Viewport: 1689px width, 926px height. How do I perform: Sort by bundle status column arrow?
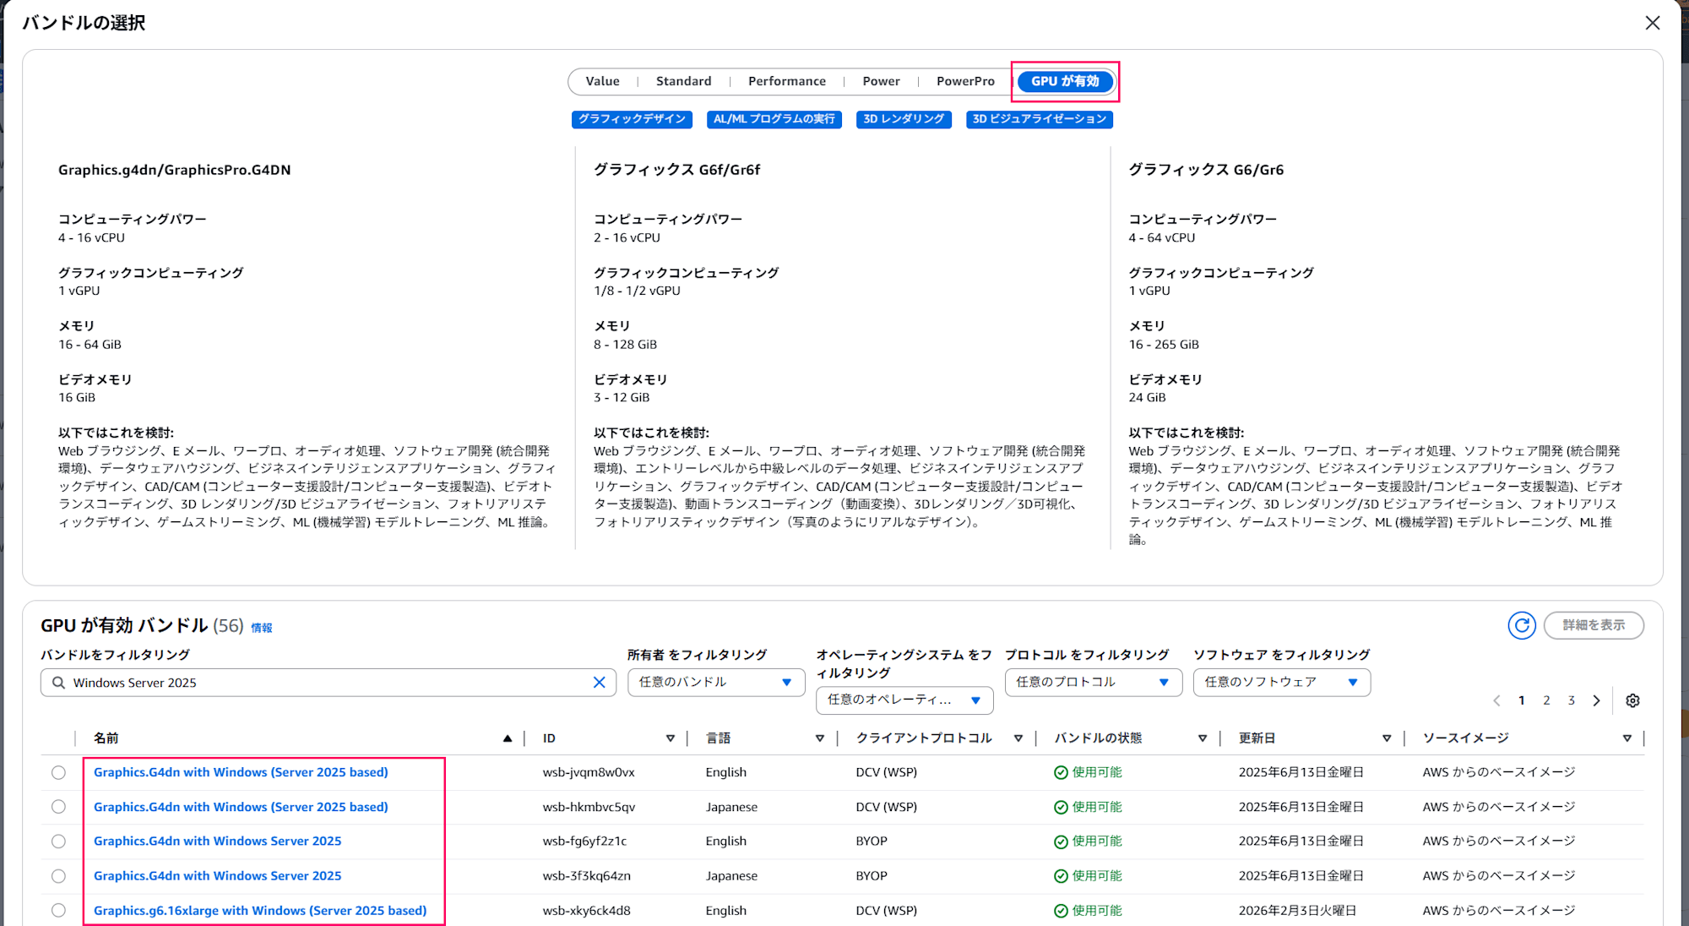(1202, 738)
